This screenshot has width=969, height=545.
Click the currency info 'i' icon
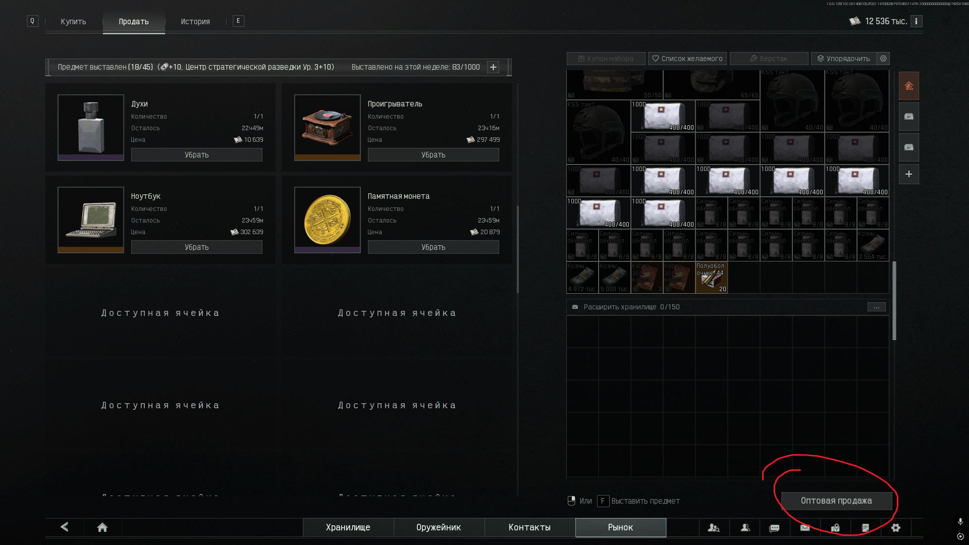(x=916, y=21)
